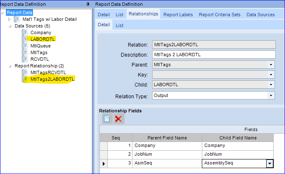Click the AsmSeq parent field cell
285x174 pixels.
click(x=167, y=164)
